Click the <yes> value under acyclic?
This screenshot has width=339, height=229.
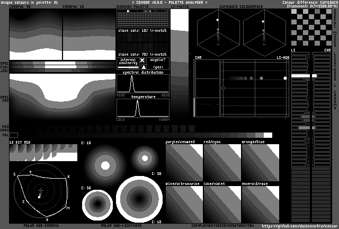coord(158,67)
